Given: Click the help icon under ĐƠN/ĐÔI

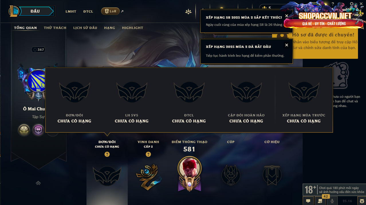Looking at the screenshot, I should [107, 154].
